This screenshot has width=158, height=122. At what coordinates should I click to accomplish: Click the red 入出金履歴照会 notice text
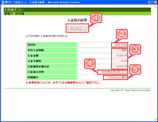(63, 83)
